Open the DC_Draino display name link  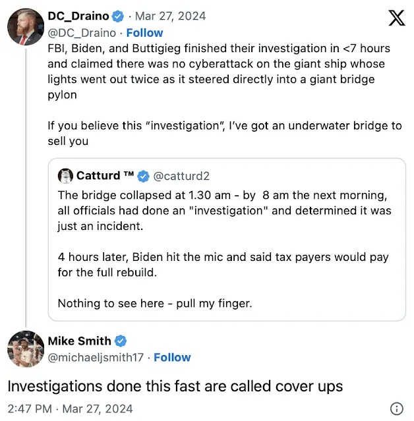click(78, 16)
